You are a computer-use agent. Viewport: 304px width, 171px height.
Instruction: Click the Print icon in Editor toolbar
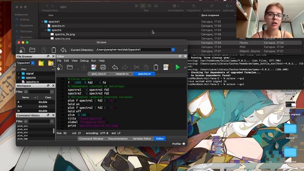(x=103, y=67)
